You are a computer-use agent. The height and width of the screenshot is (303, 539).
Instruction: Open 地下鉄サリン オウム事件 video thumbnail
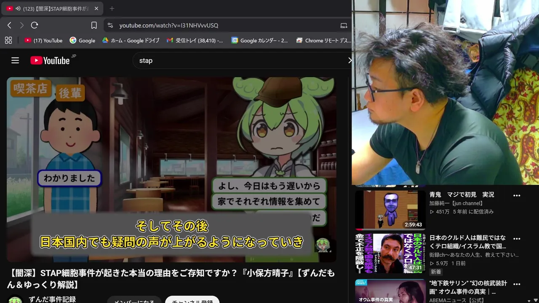coord(390,291)
